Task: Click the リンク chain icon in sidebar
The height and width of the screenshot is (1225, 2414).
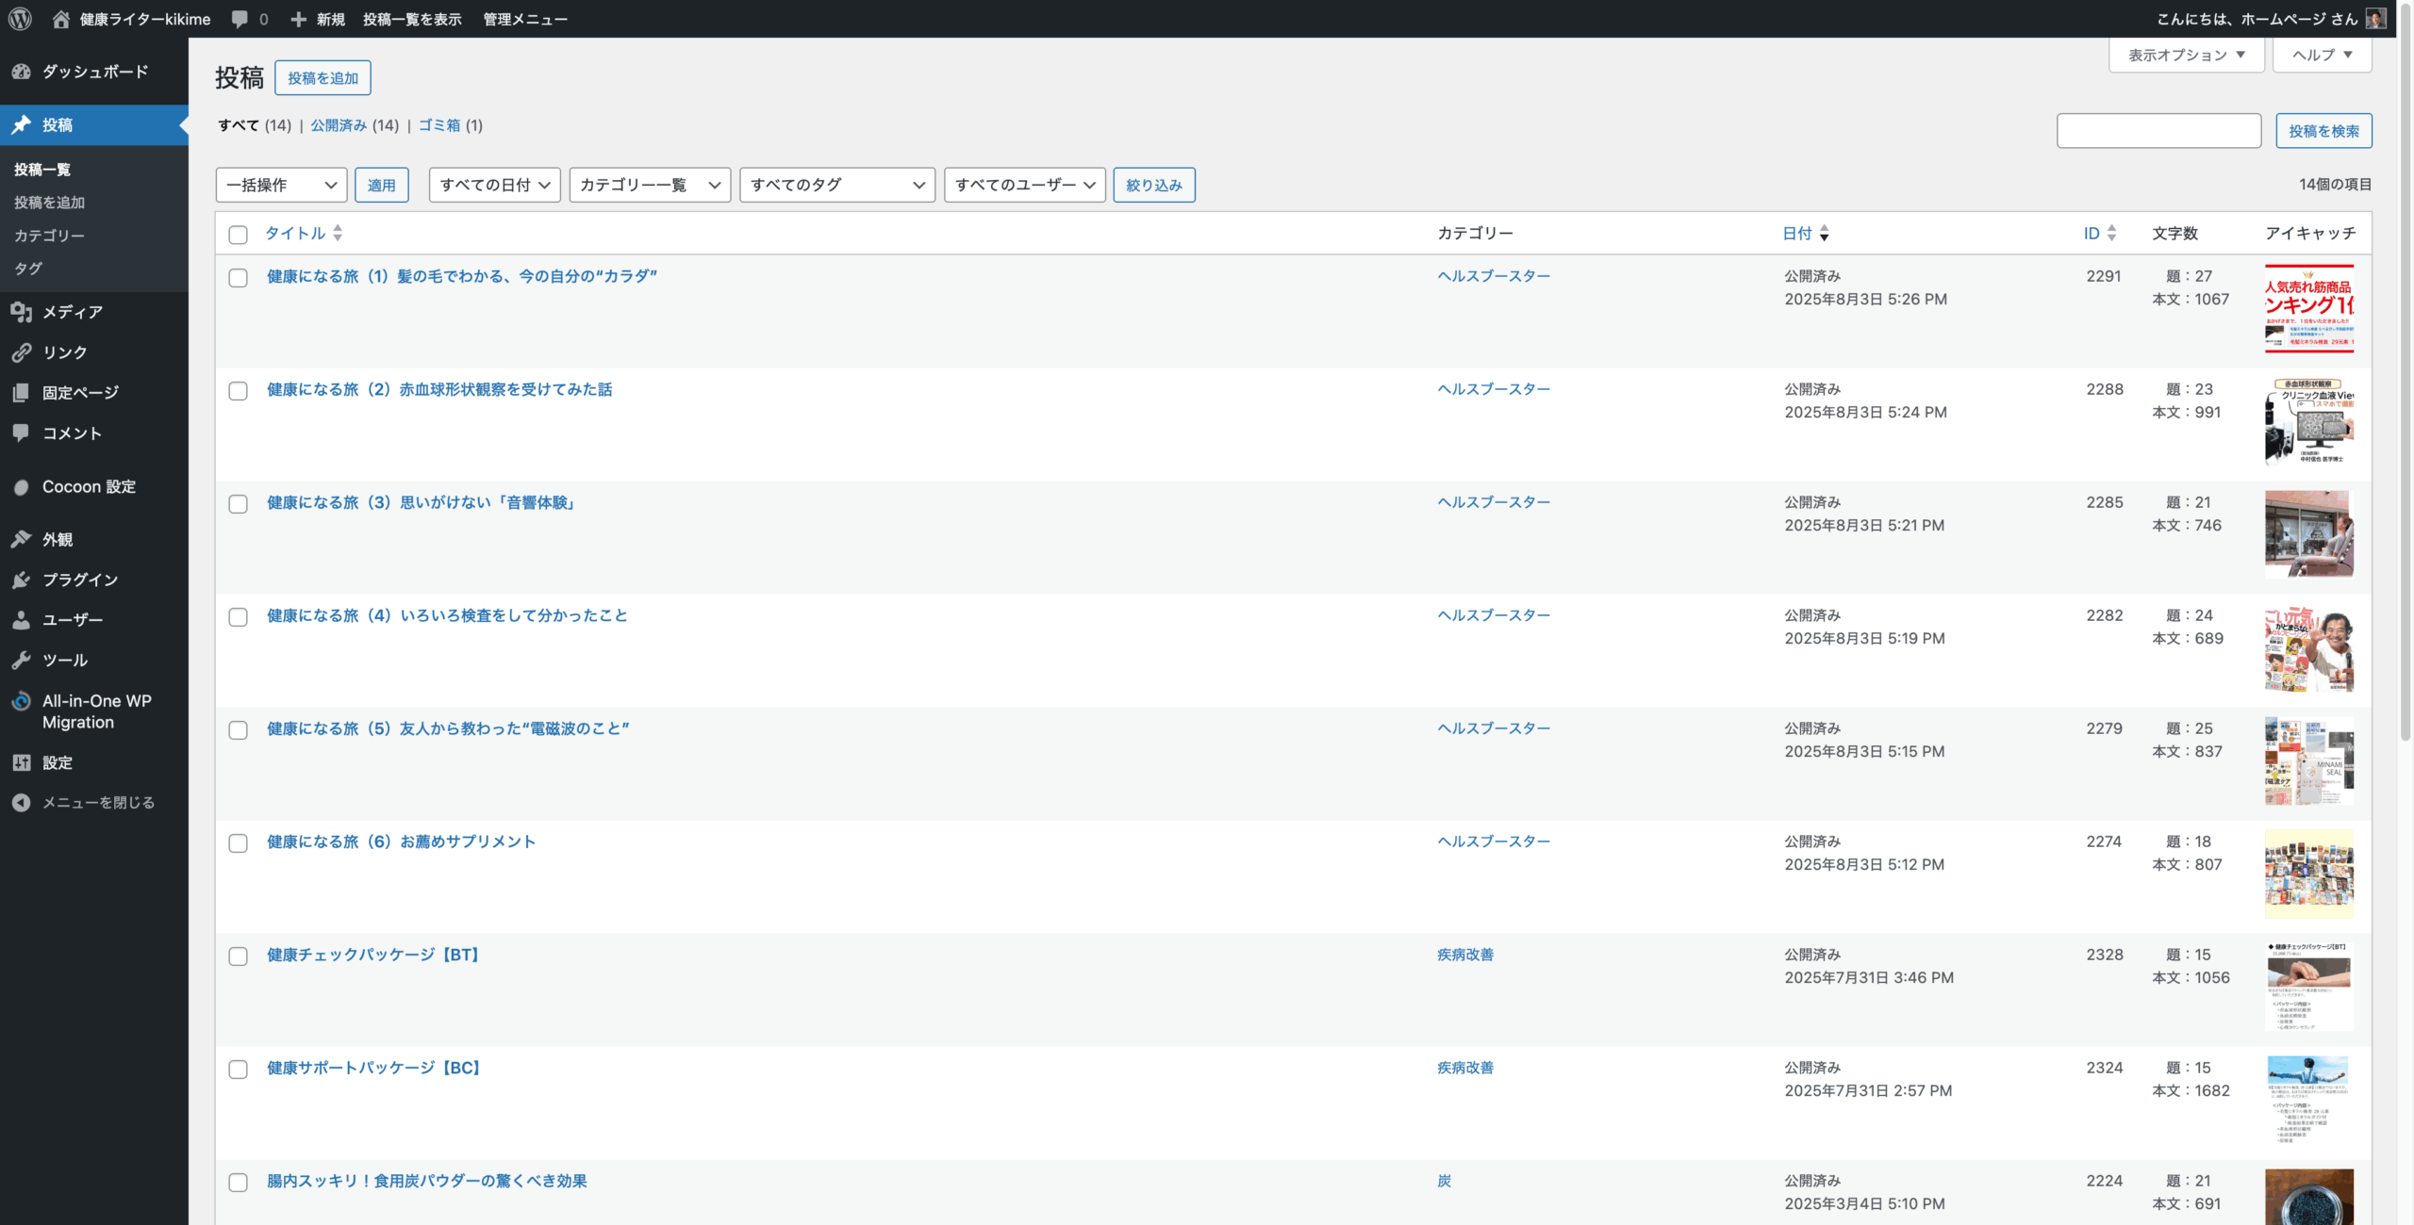Action: (21, 352)
